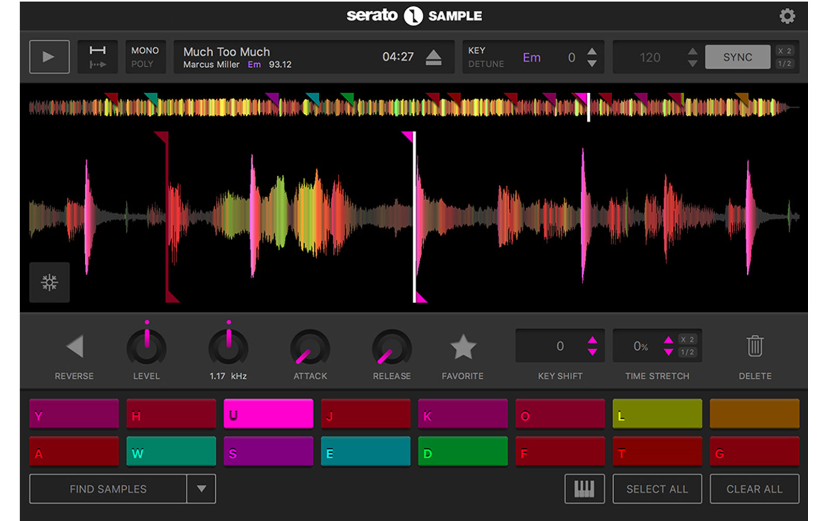
Task: Mark the pad as FAVORITE with the star
Action: pos(463,347)
